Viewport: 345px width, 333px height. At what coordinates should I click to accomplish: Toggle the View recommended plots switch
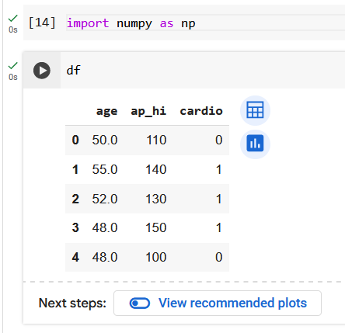140,304
